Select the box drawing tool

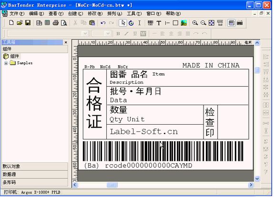click(x=175, y=23)
